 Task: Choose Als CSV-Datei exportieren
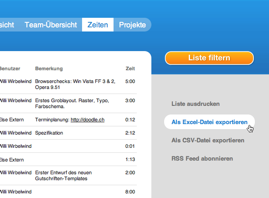(208, 141)
